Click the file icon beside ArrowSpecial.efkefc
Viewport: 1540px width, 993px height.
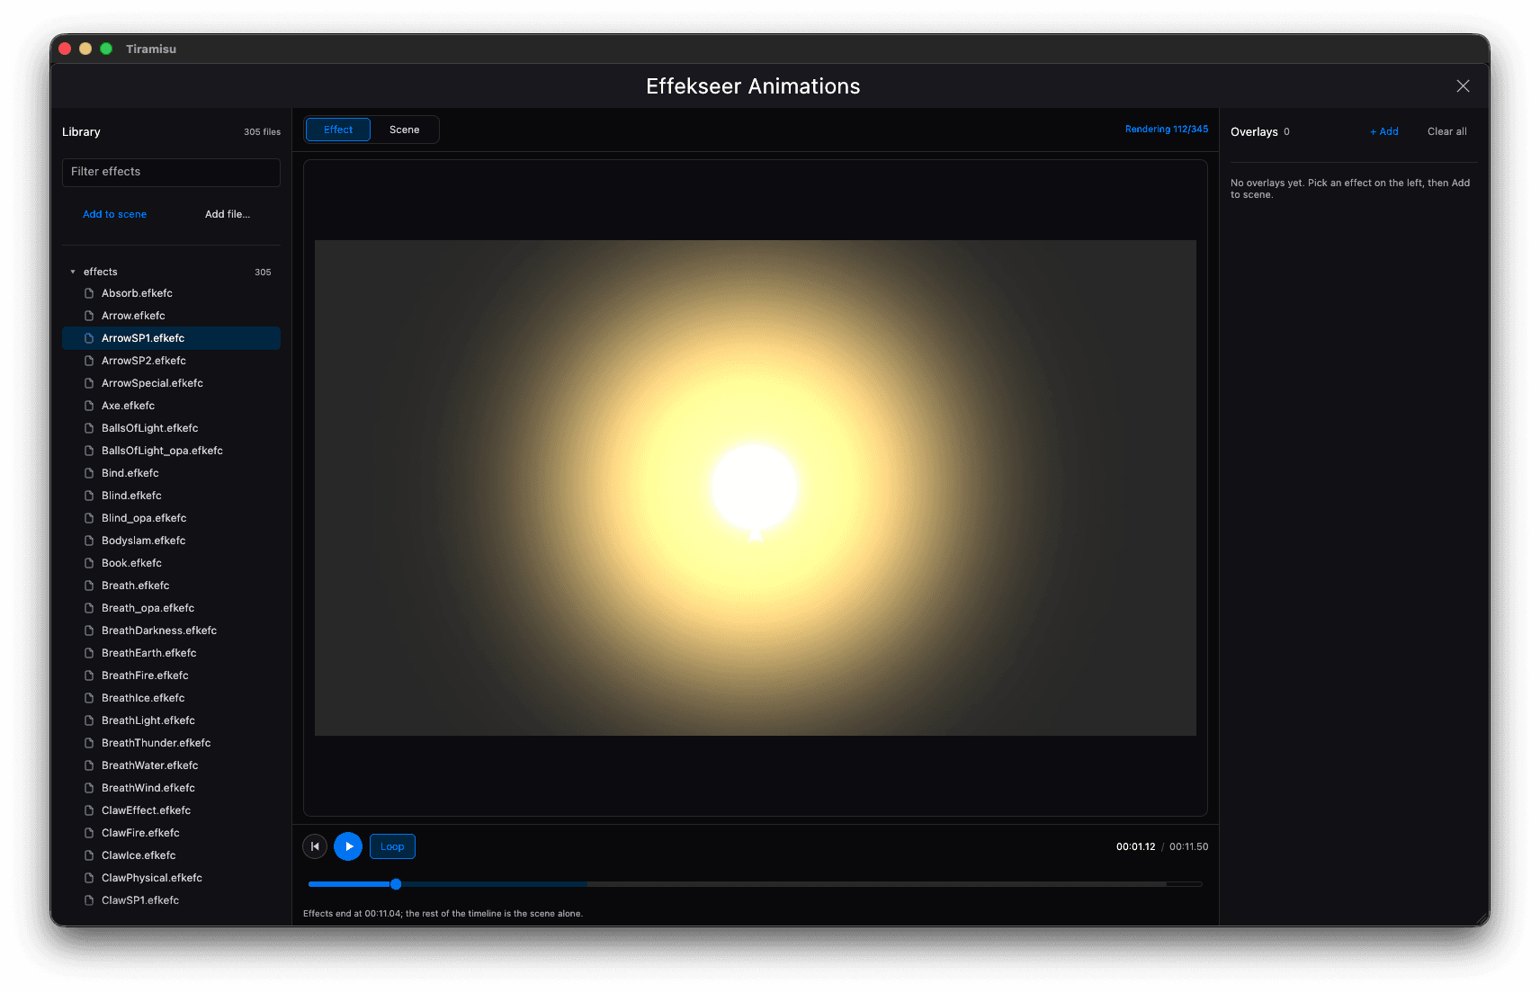point(89,383)
